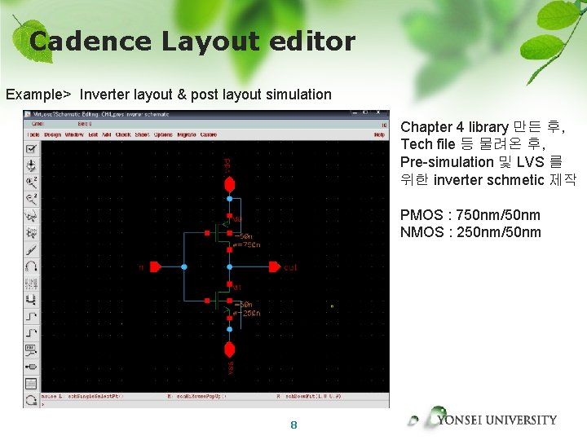This screenshot has width=587, height=440.
Task: Click the command line input field
Action: tap(215, 404)
